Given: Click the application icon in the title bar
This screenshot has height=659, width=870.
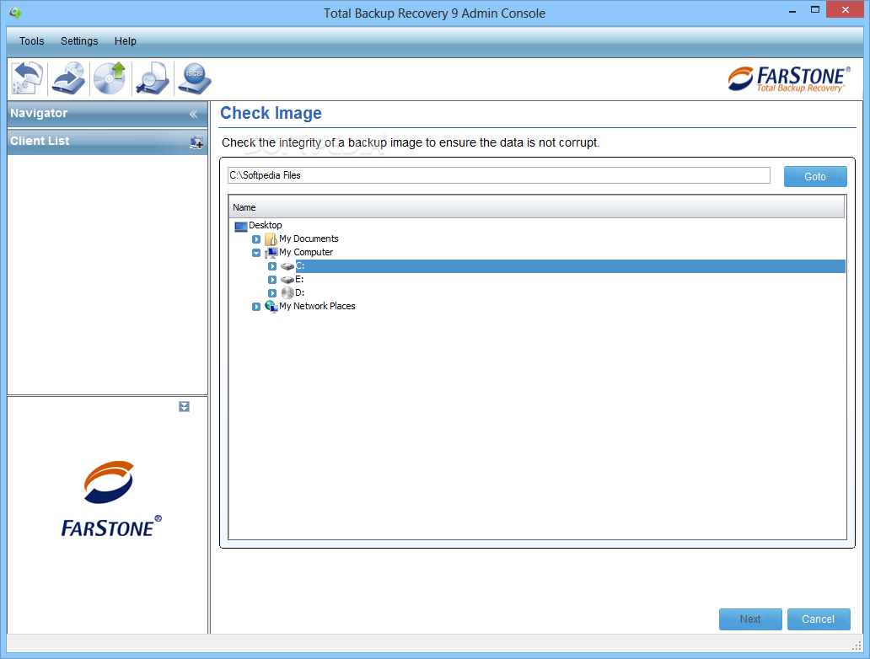Looking at the screenshot, I should (x=15, y=12).
